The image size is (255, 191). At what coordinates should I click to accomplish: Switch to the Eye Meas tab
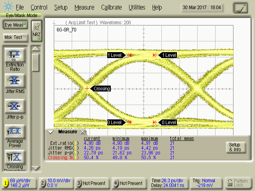pyautogui.click(x=15, y=25)
